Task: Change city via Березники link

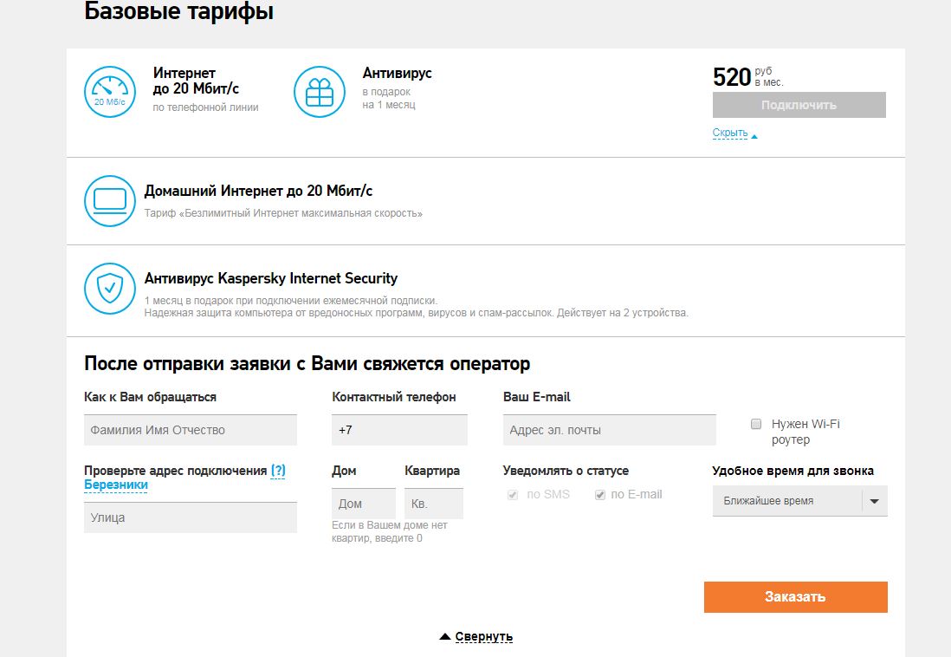Action: tap(116, 485)
